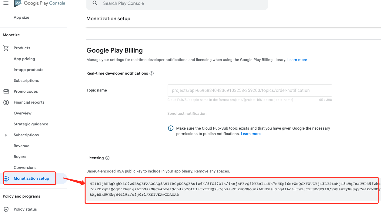The image size is (381, 216).
Task: Click the Financial reports dollar icon
Action: coord(6,102)
